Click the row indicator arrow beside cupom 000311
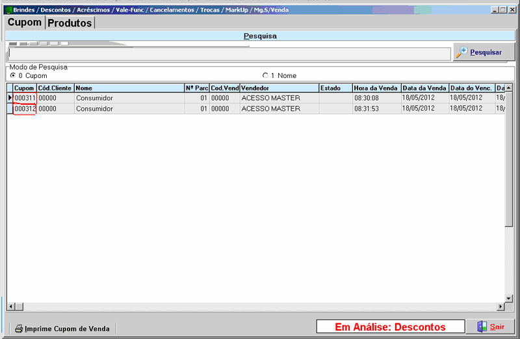520x339 pixels. pos(10,98)
